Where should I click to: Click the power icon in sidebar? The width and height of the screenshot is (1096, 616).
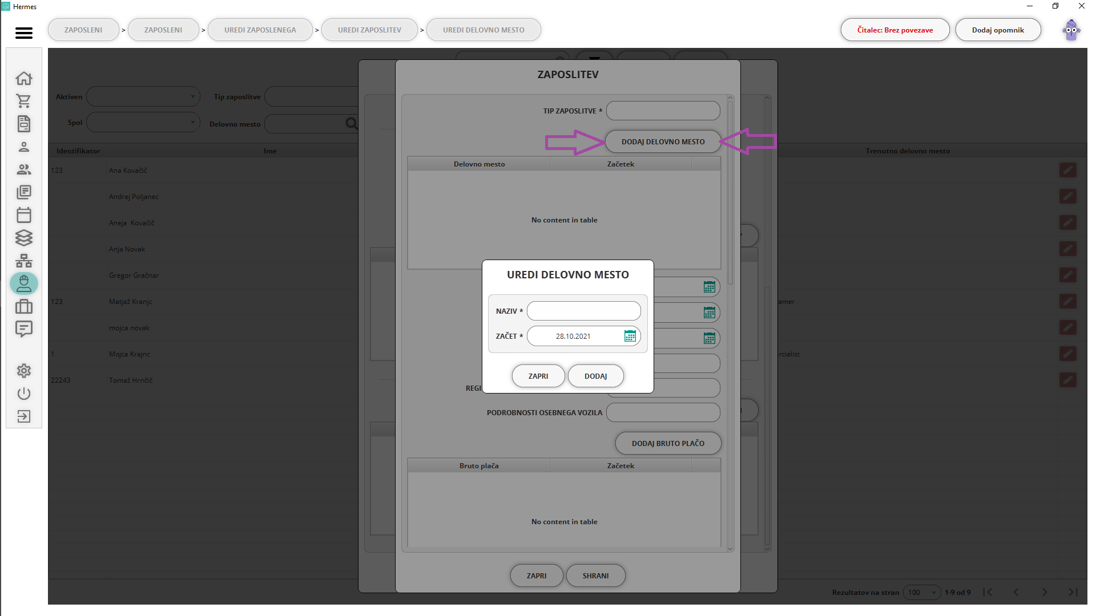pos(23,394)
